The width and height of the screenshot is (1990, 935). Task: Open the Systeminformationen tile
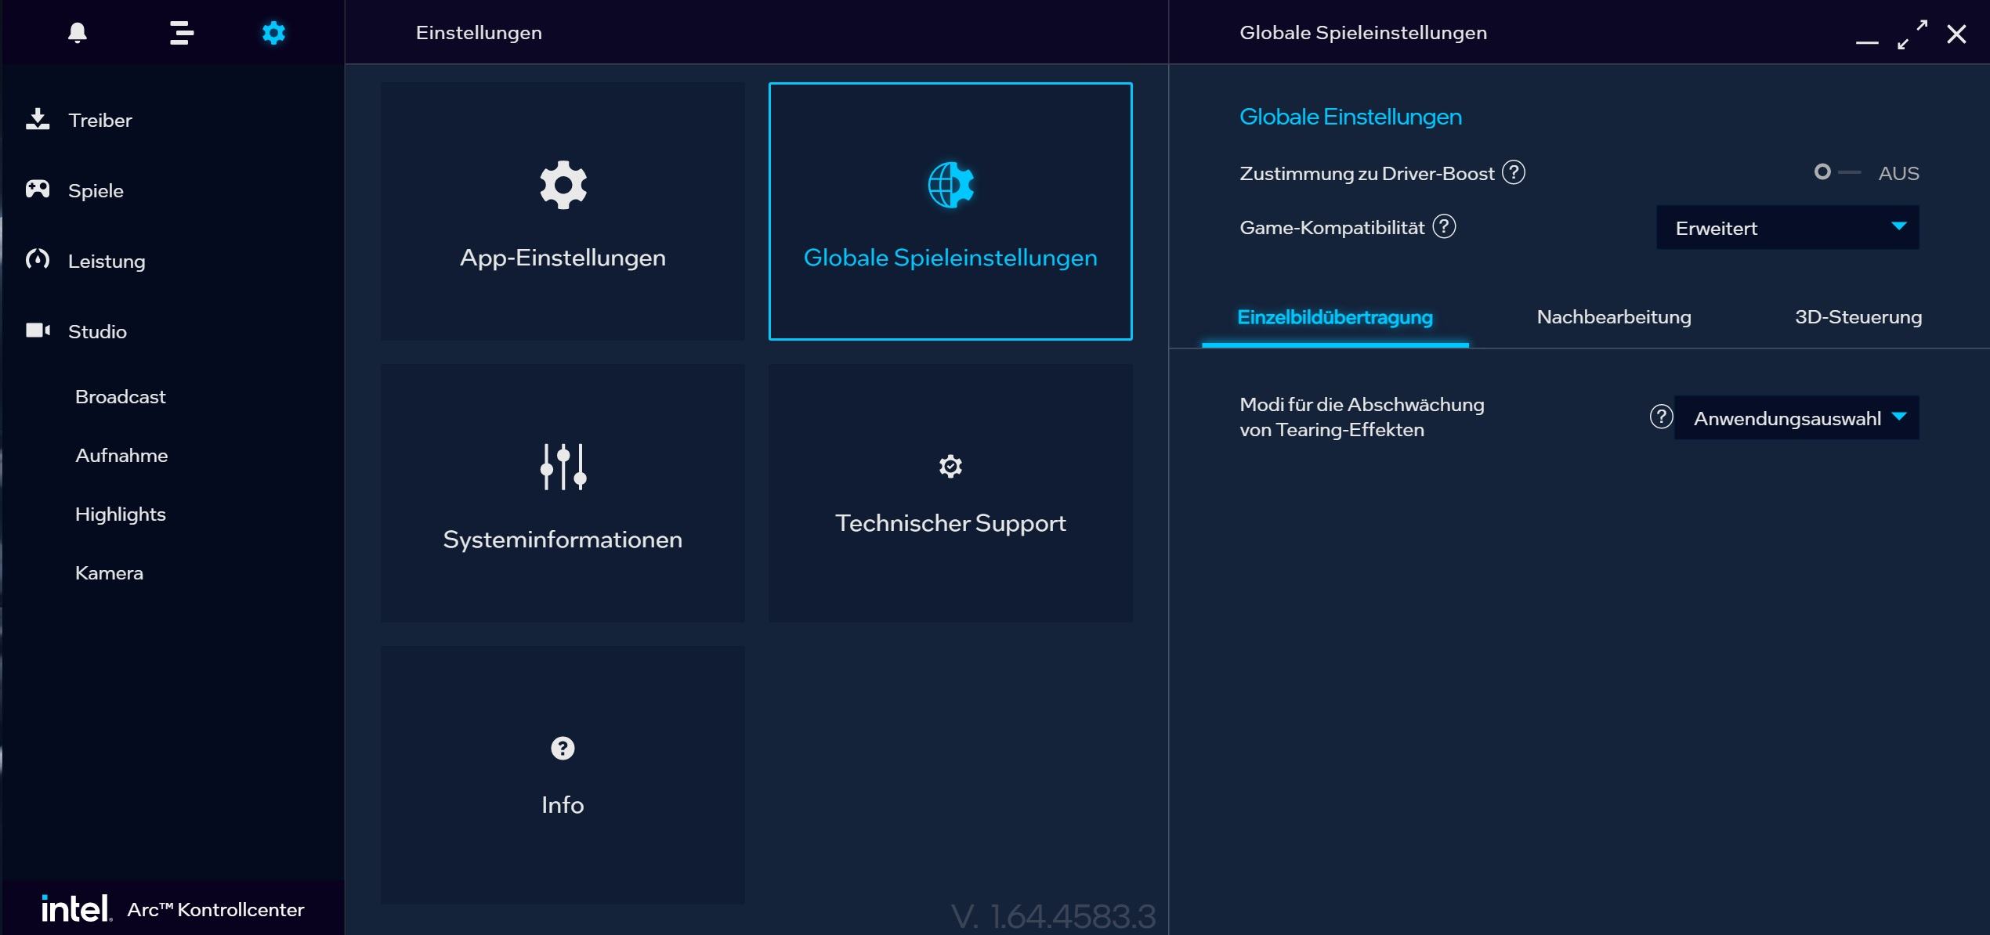pyautogui.click(x=563, y=493)
